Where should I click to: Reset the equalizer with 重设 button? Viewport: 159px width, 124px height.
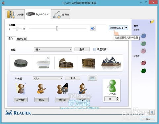73,78
